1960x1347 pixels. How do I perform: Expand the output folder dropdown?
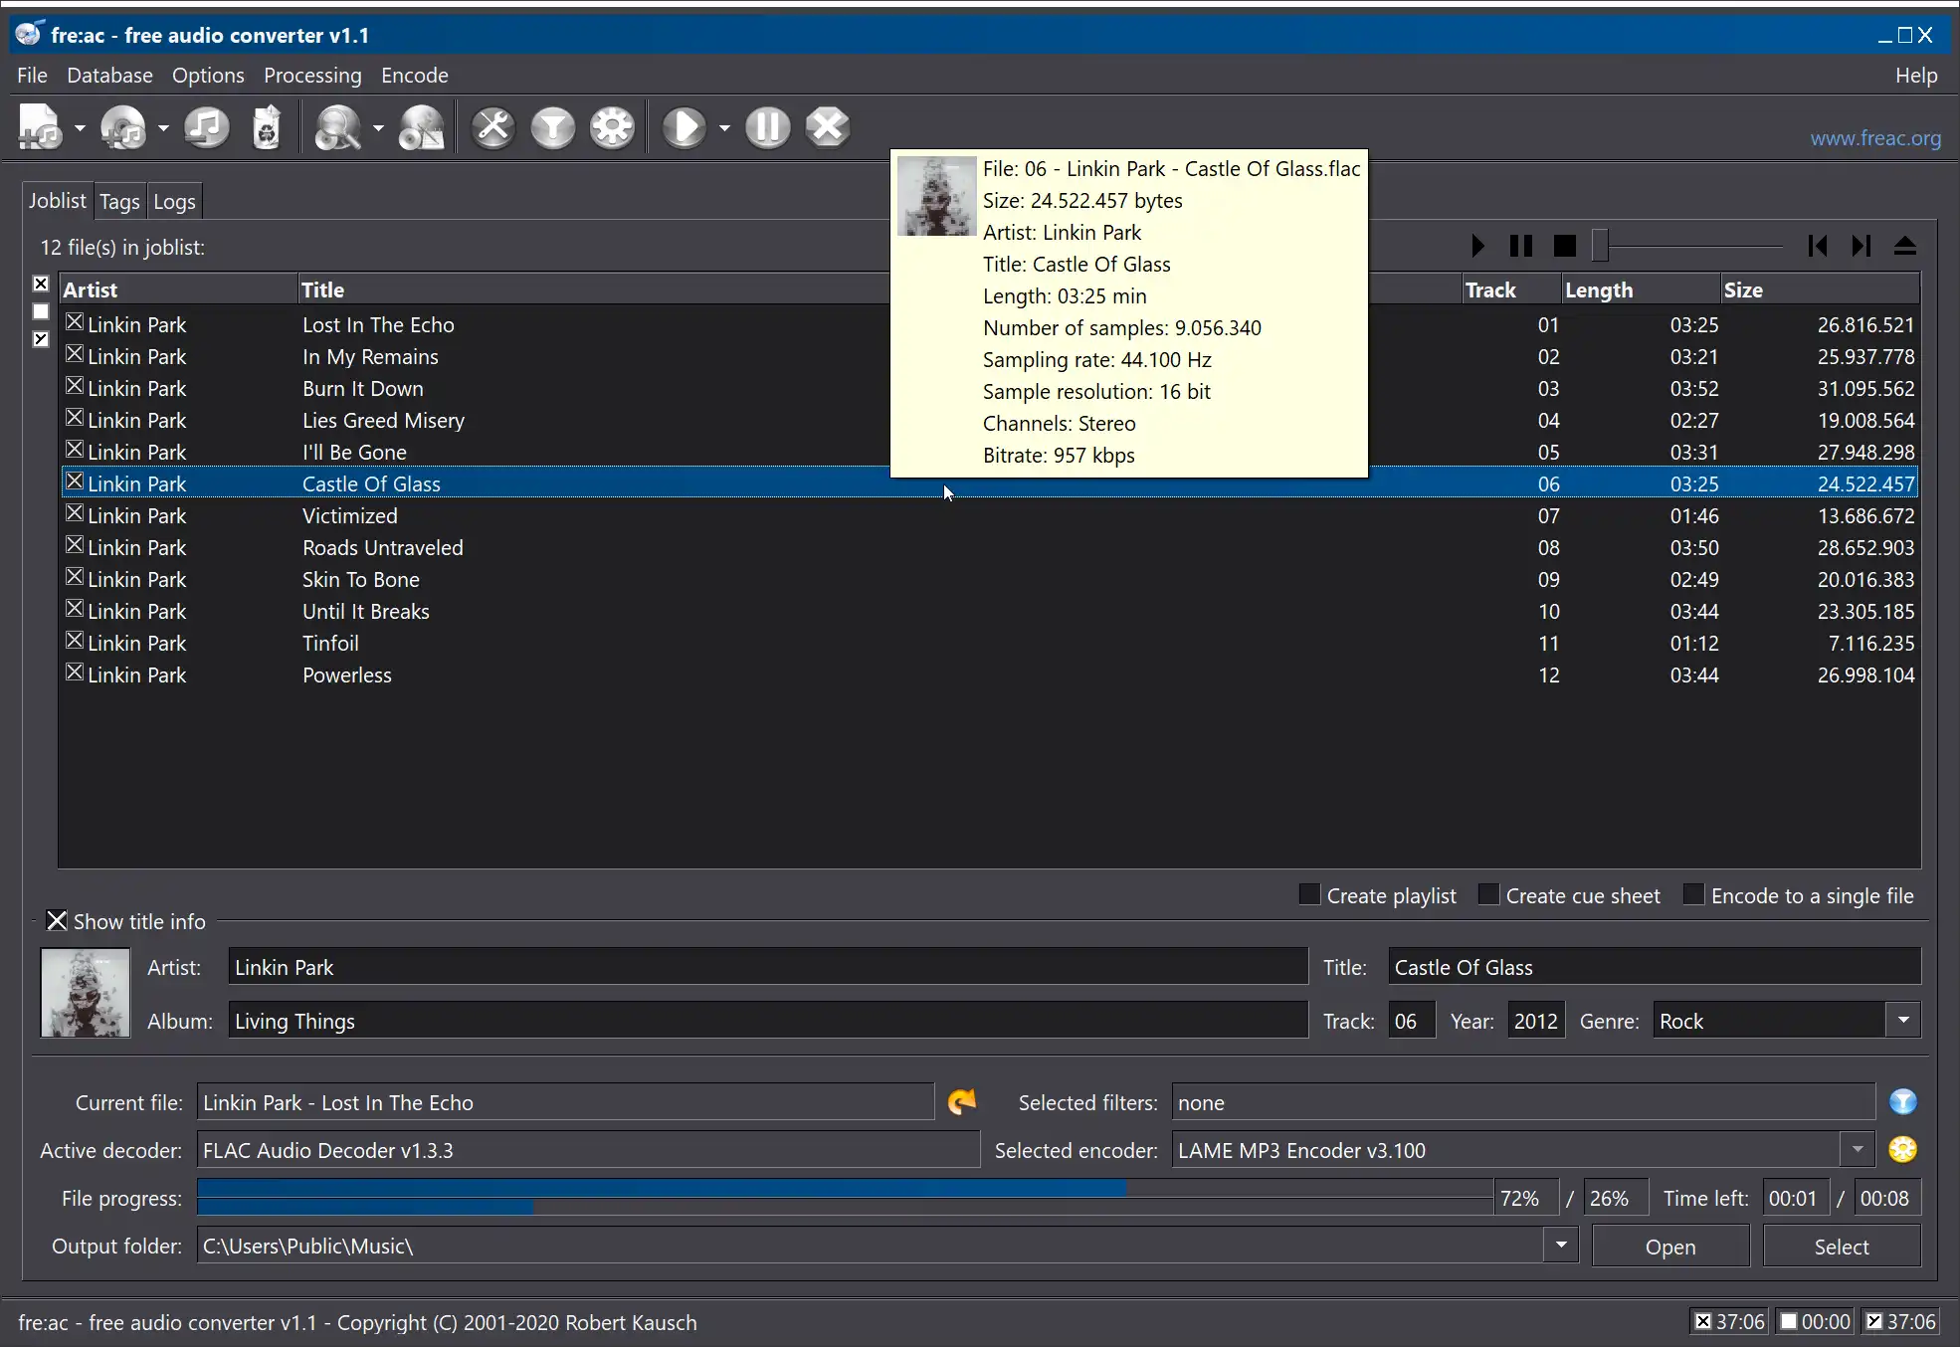coord(1561,1246)
